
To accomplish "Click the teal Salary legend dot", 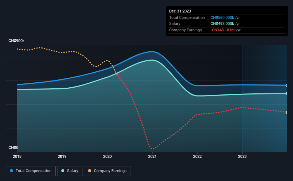I will click(x=63, y=171).
